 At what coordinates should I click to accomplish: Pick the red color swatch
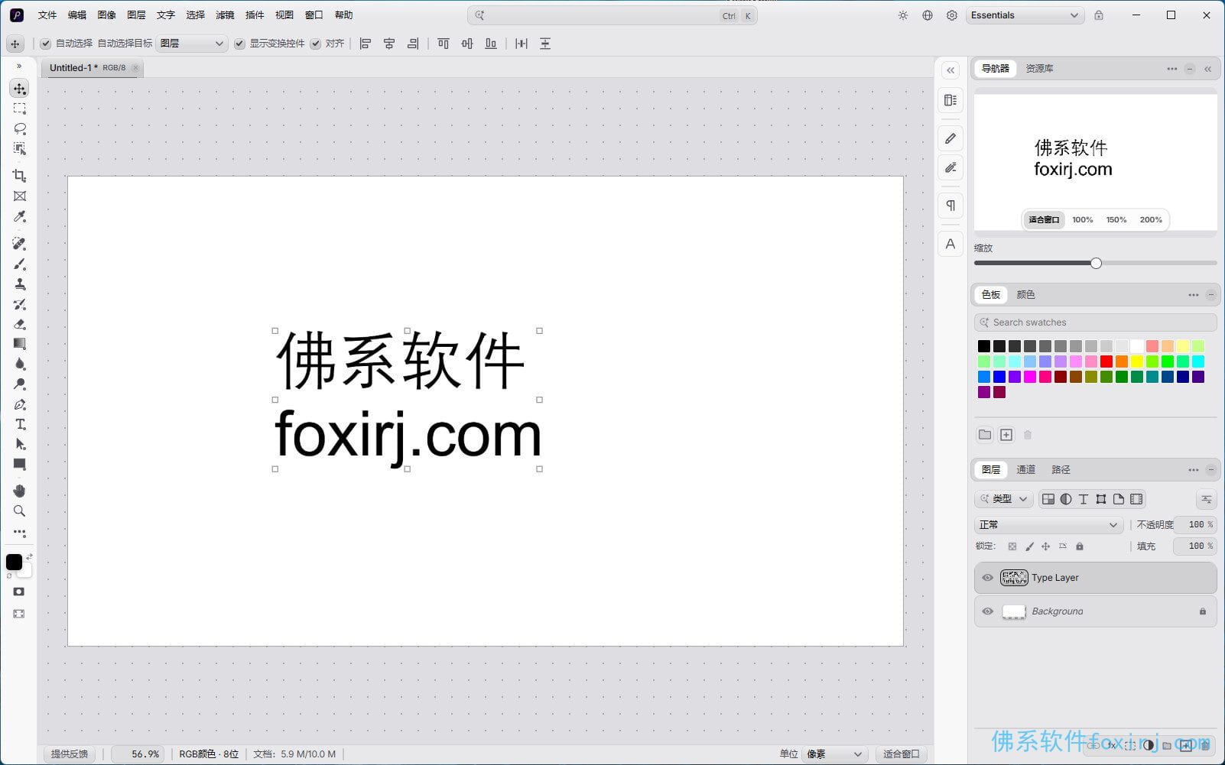pos(1106,361)
